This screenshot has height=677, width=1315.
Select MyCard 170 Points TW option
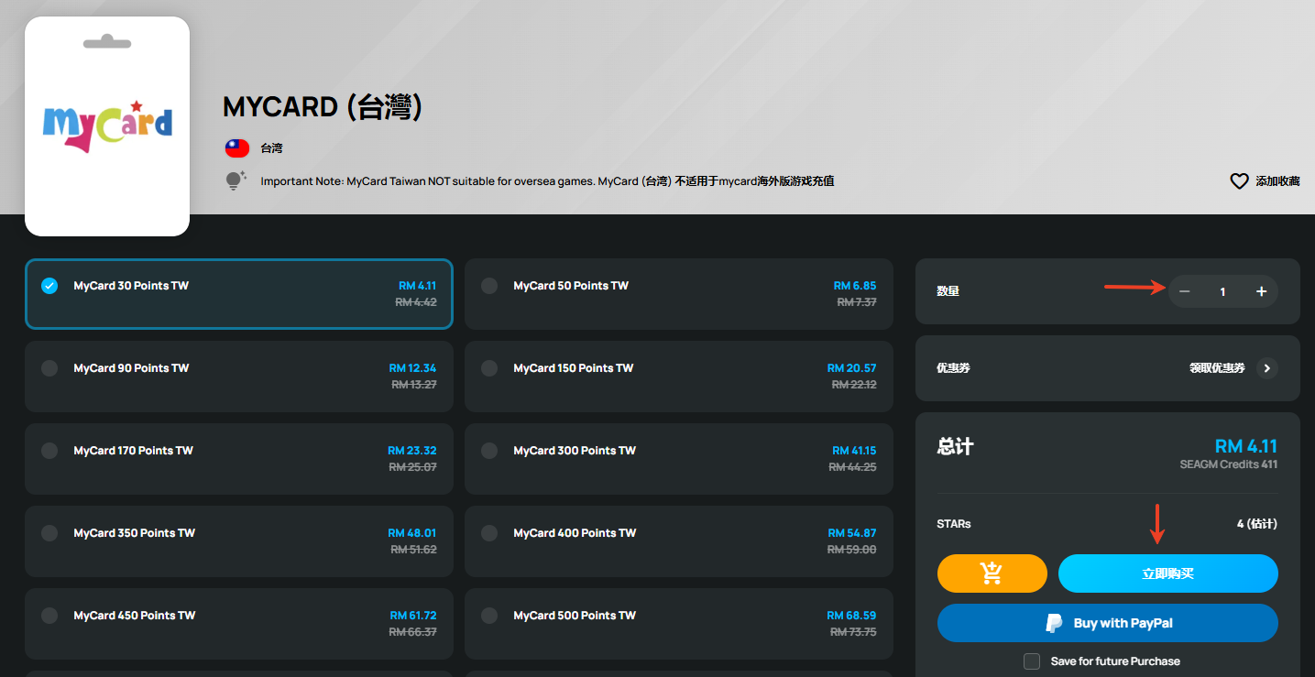239,459
